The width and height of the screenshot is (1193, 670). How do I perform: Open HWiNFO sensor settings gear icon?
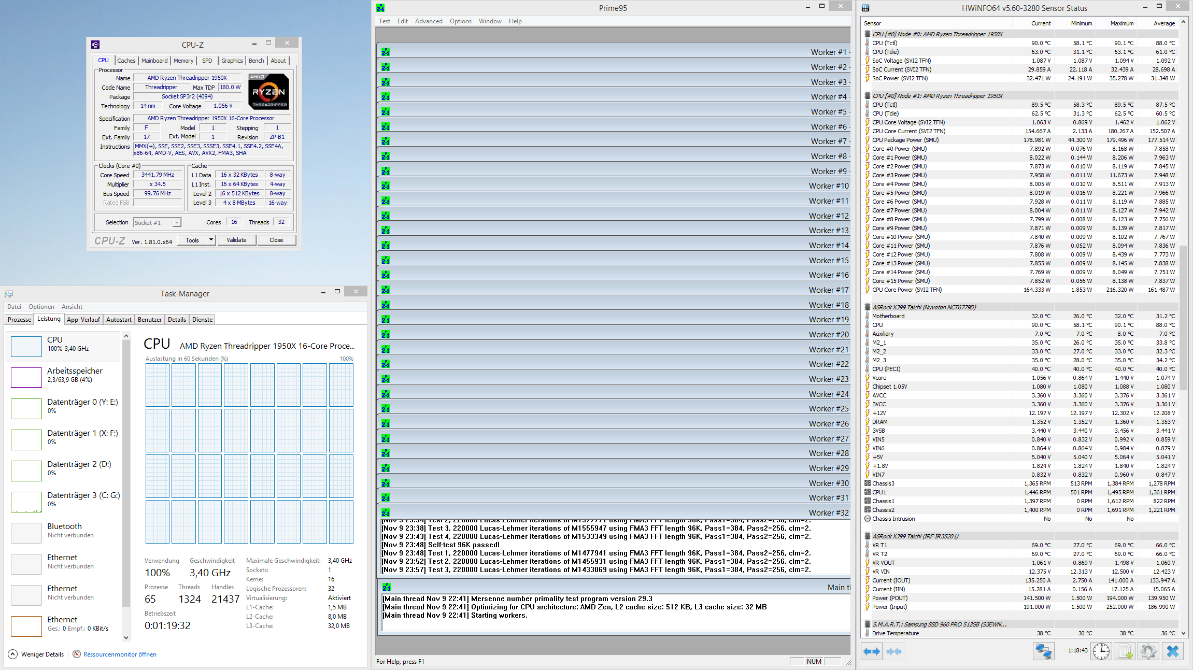coord(1148,651)
